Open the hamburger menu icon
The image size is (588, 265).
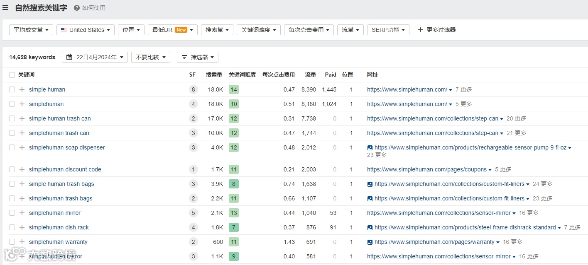point(5,7)
